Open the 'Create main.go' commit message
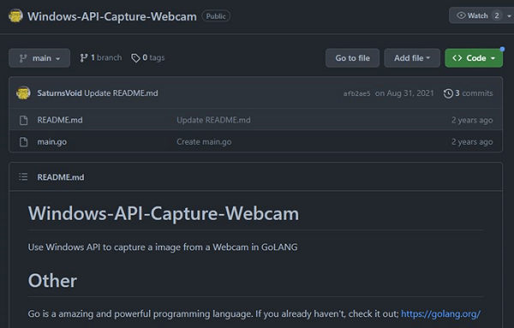Viewport: 514px width, 328px height. [x=204, y=142]
